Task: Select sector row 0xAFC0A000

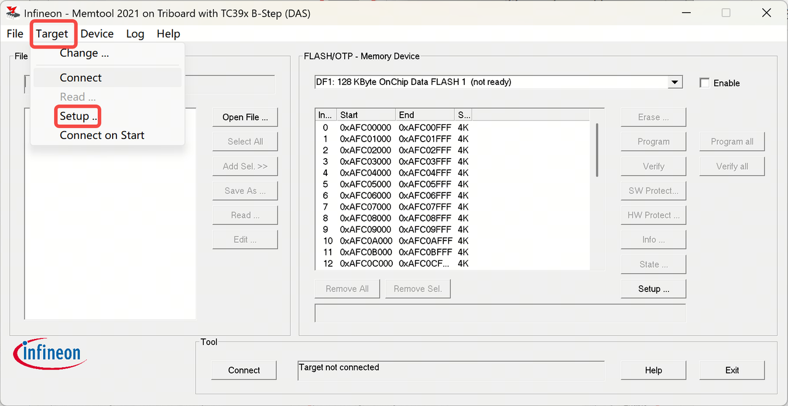Action: (452, 241)
